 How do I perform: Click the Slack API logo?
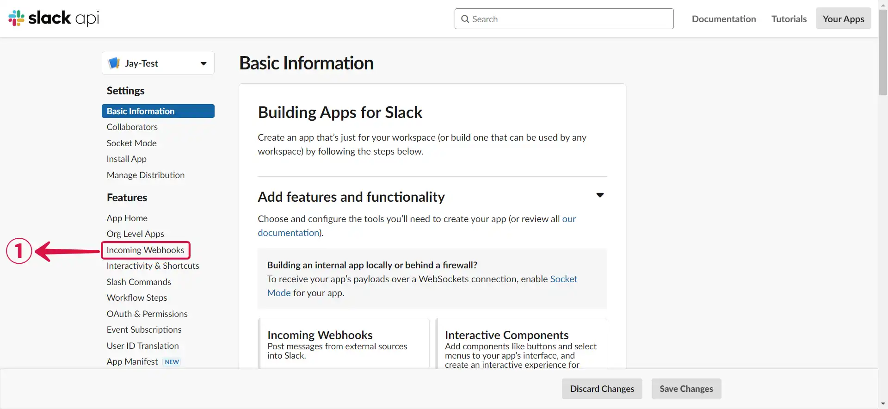click(x=54, y=19)
